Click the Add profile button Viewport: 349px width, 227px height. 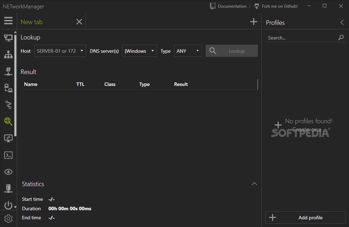pyautogui.click(x=305, y=218)
